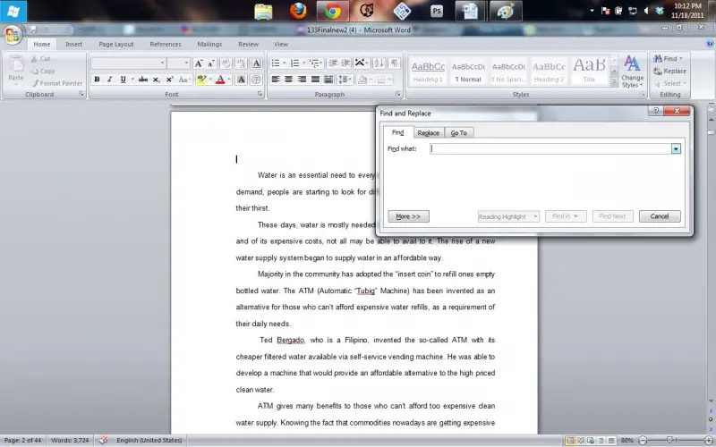Switch to Web Layout view
This screenshot has height=447, width=716.
pyautogui.click(x=591, y=441)
